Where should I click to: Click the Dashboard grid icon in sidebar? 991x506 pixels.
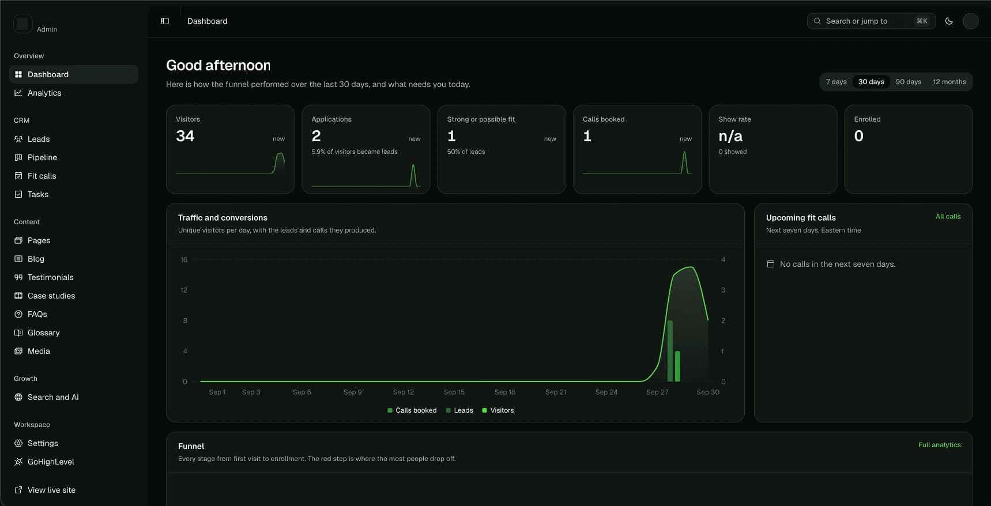point(18,74)
